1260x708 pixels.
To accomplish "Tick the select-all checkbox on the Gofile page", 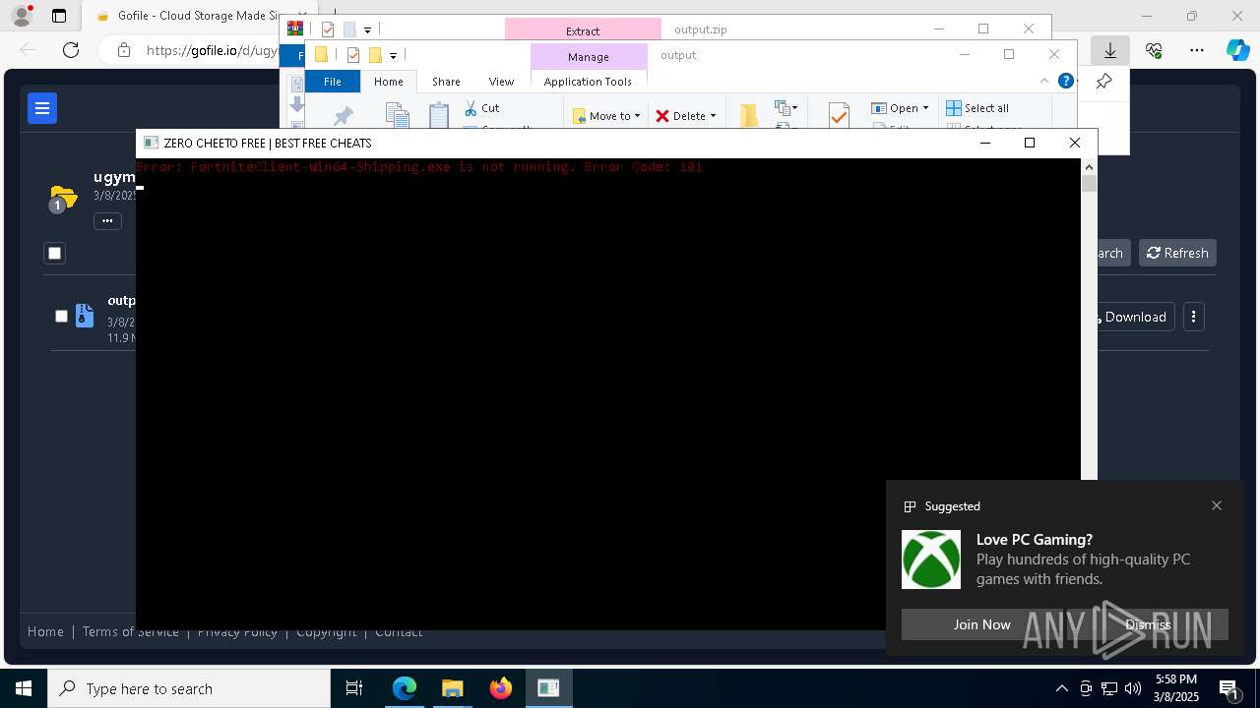I will (54, 254).
